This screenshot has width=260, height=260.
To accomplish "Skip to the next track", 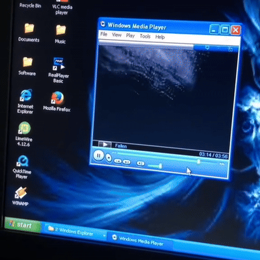I will (127, 162).
